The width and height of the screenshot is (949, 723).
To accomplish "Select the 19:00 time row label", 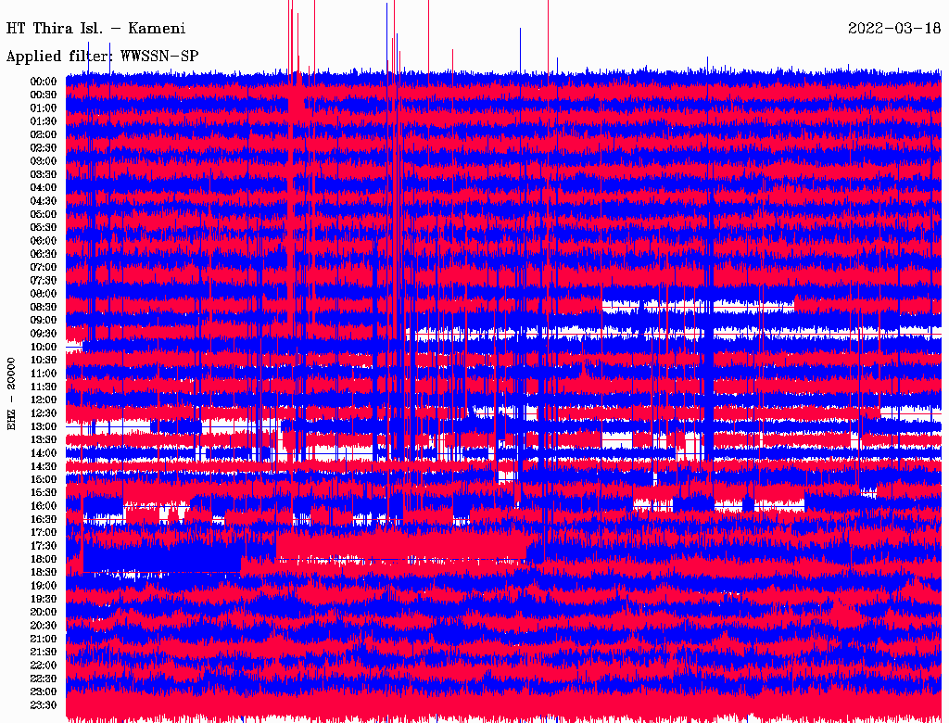I will pyautogui.click(x=44, y=586).
